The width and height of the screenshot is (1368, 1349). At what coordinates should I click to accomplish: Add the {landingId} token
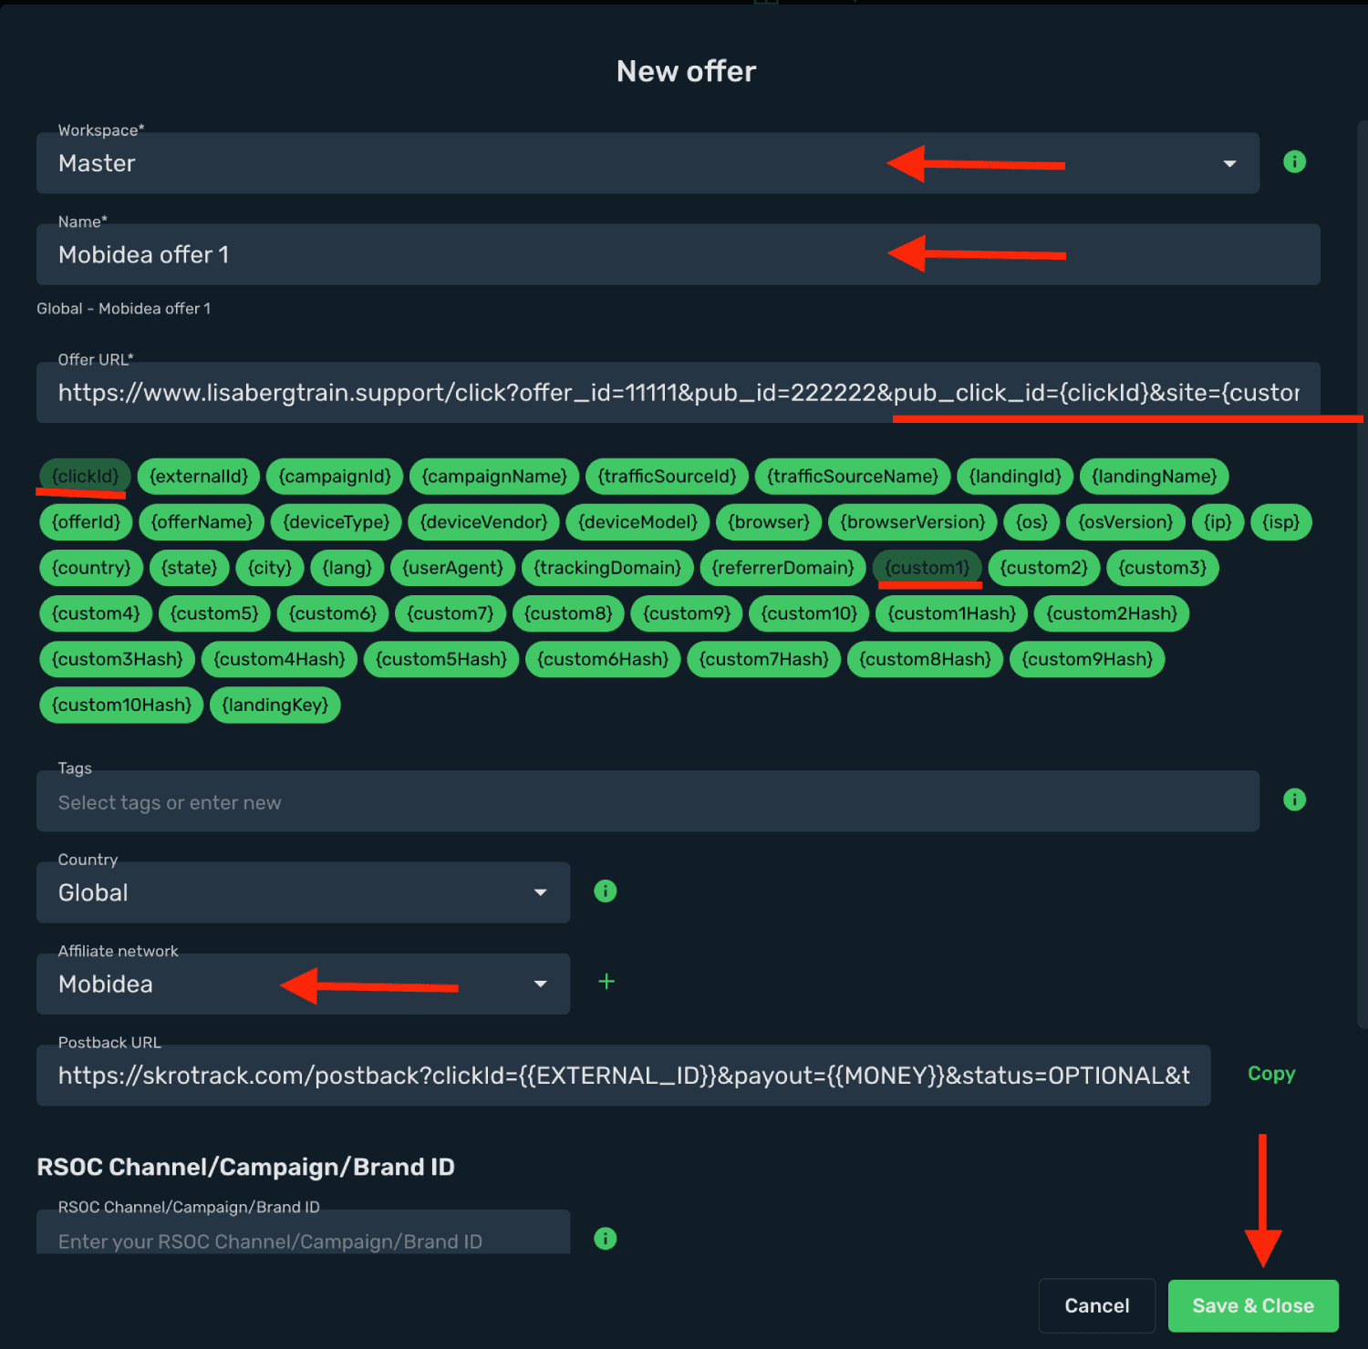click(x=1015, y=477)
